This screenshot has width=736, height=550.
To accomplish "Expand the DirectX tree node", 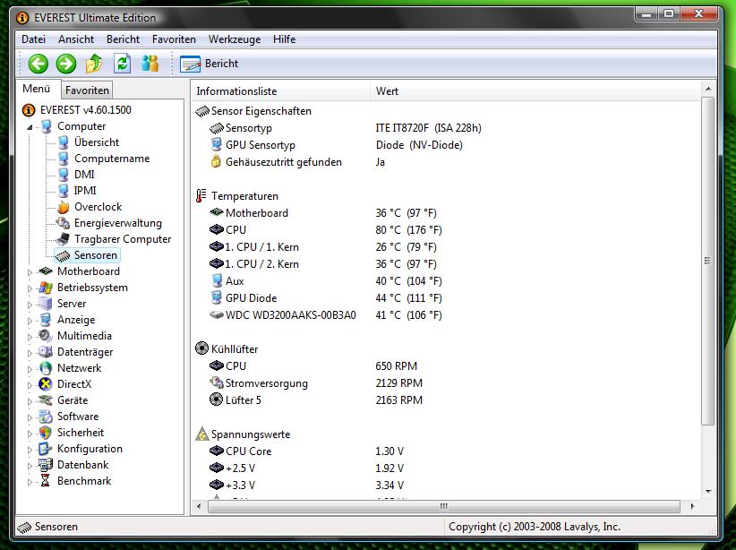I will click(30, 384).
